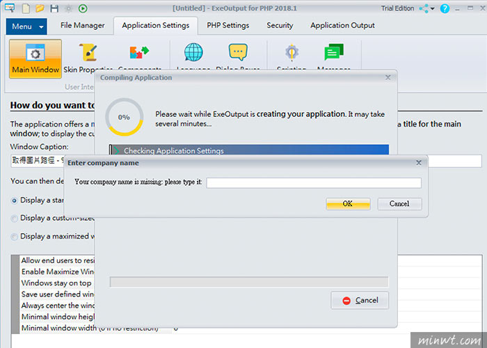Click the greyed compile gear icon
Image resolution: width=487 pixels, height=348 pixels.
tap(69, 8)
